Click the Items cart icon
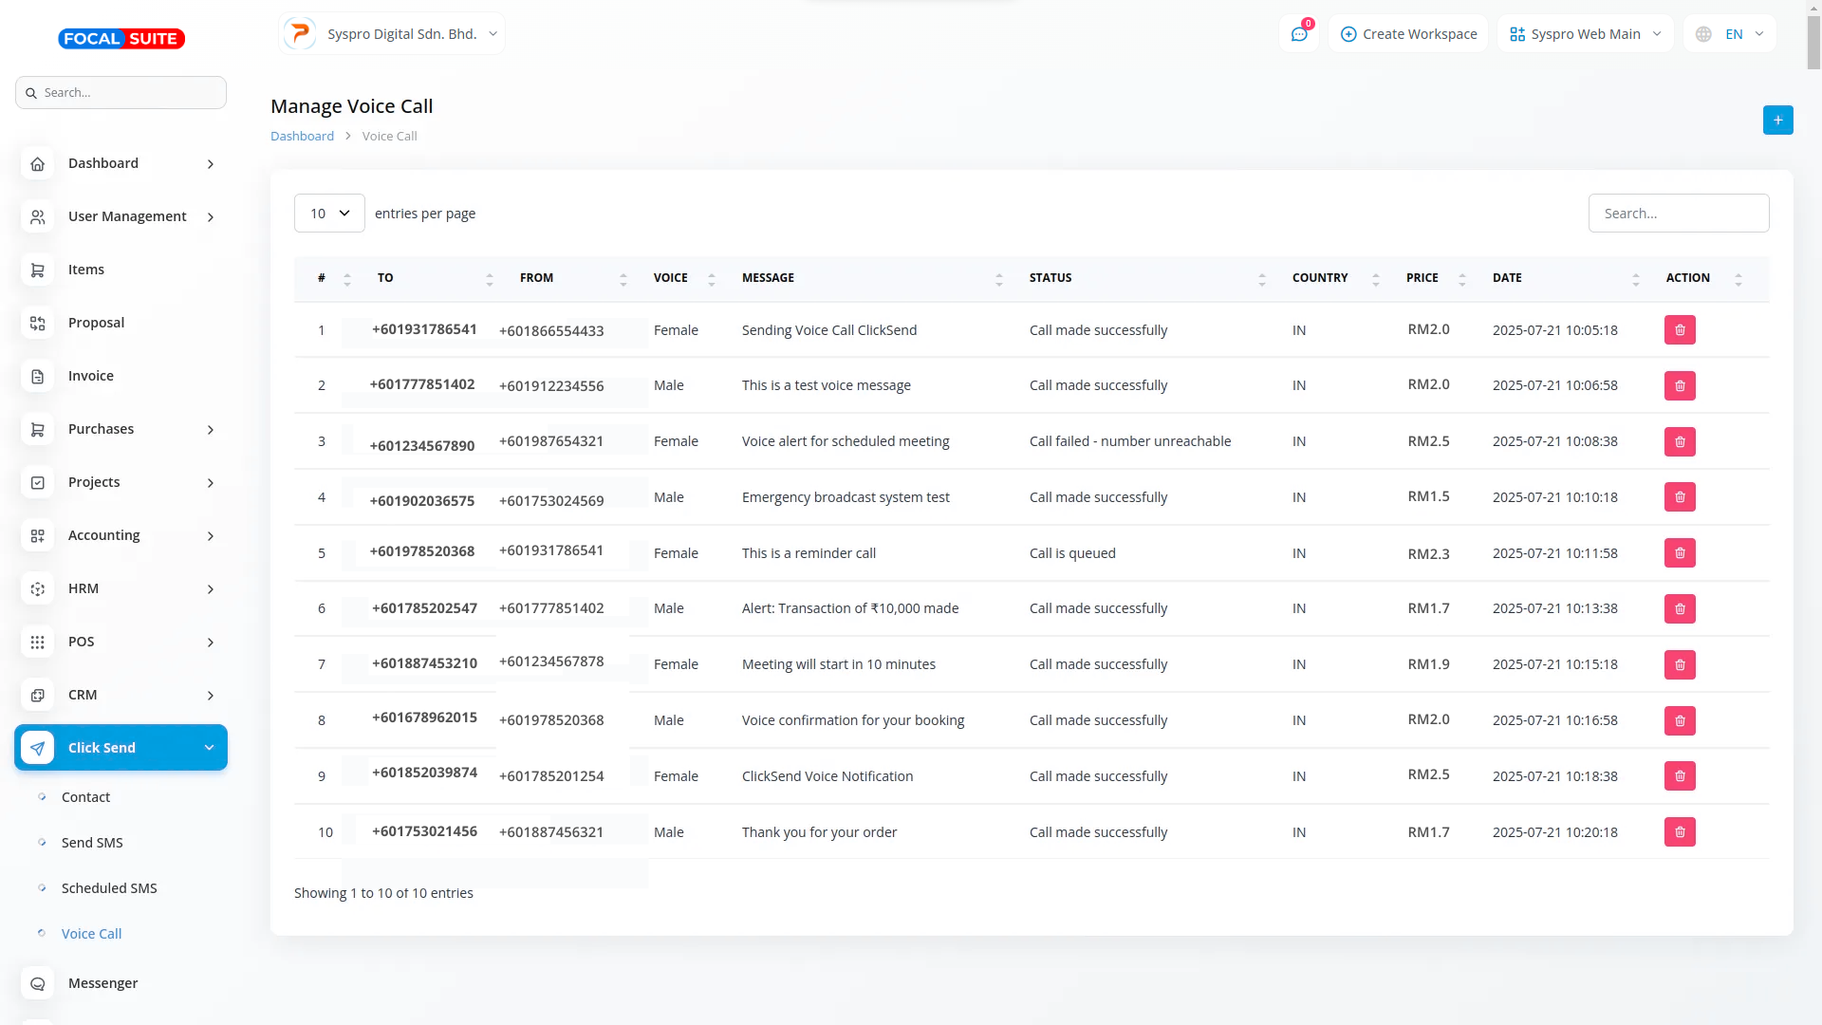The width and height of the screenshot is (1822, 1025). (38, 270)
